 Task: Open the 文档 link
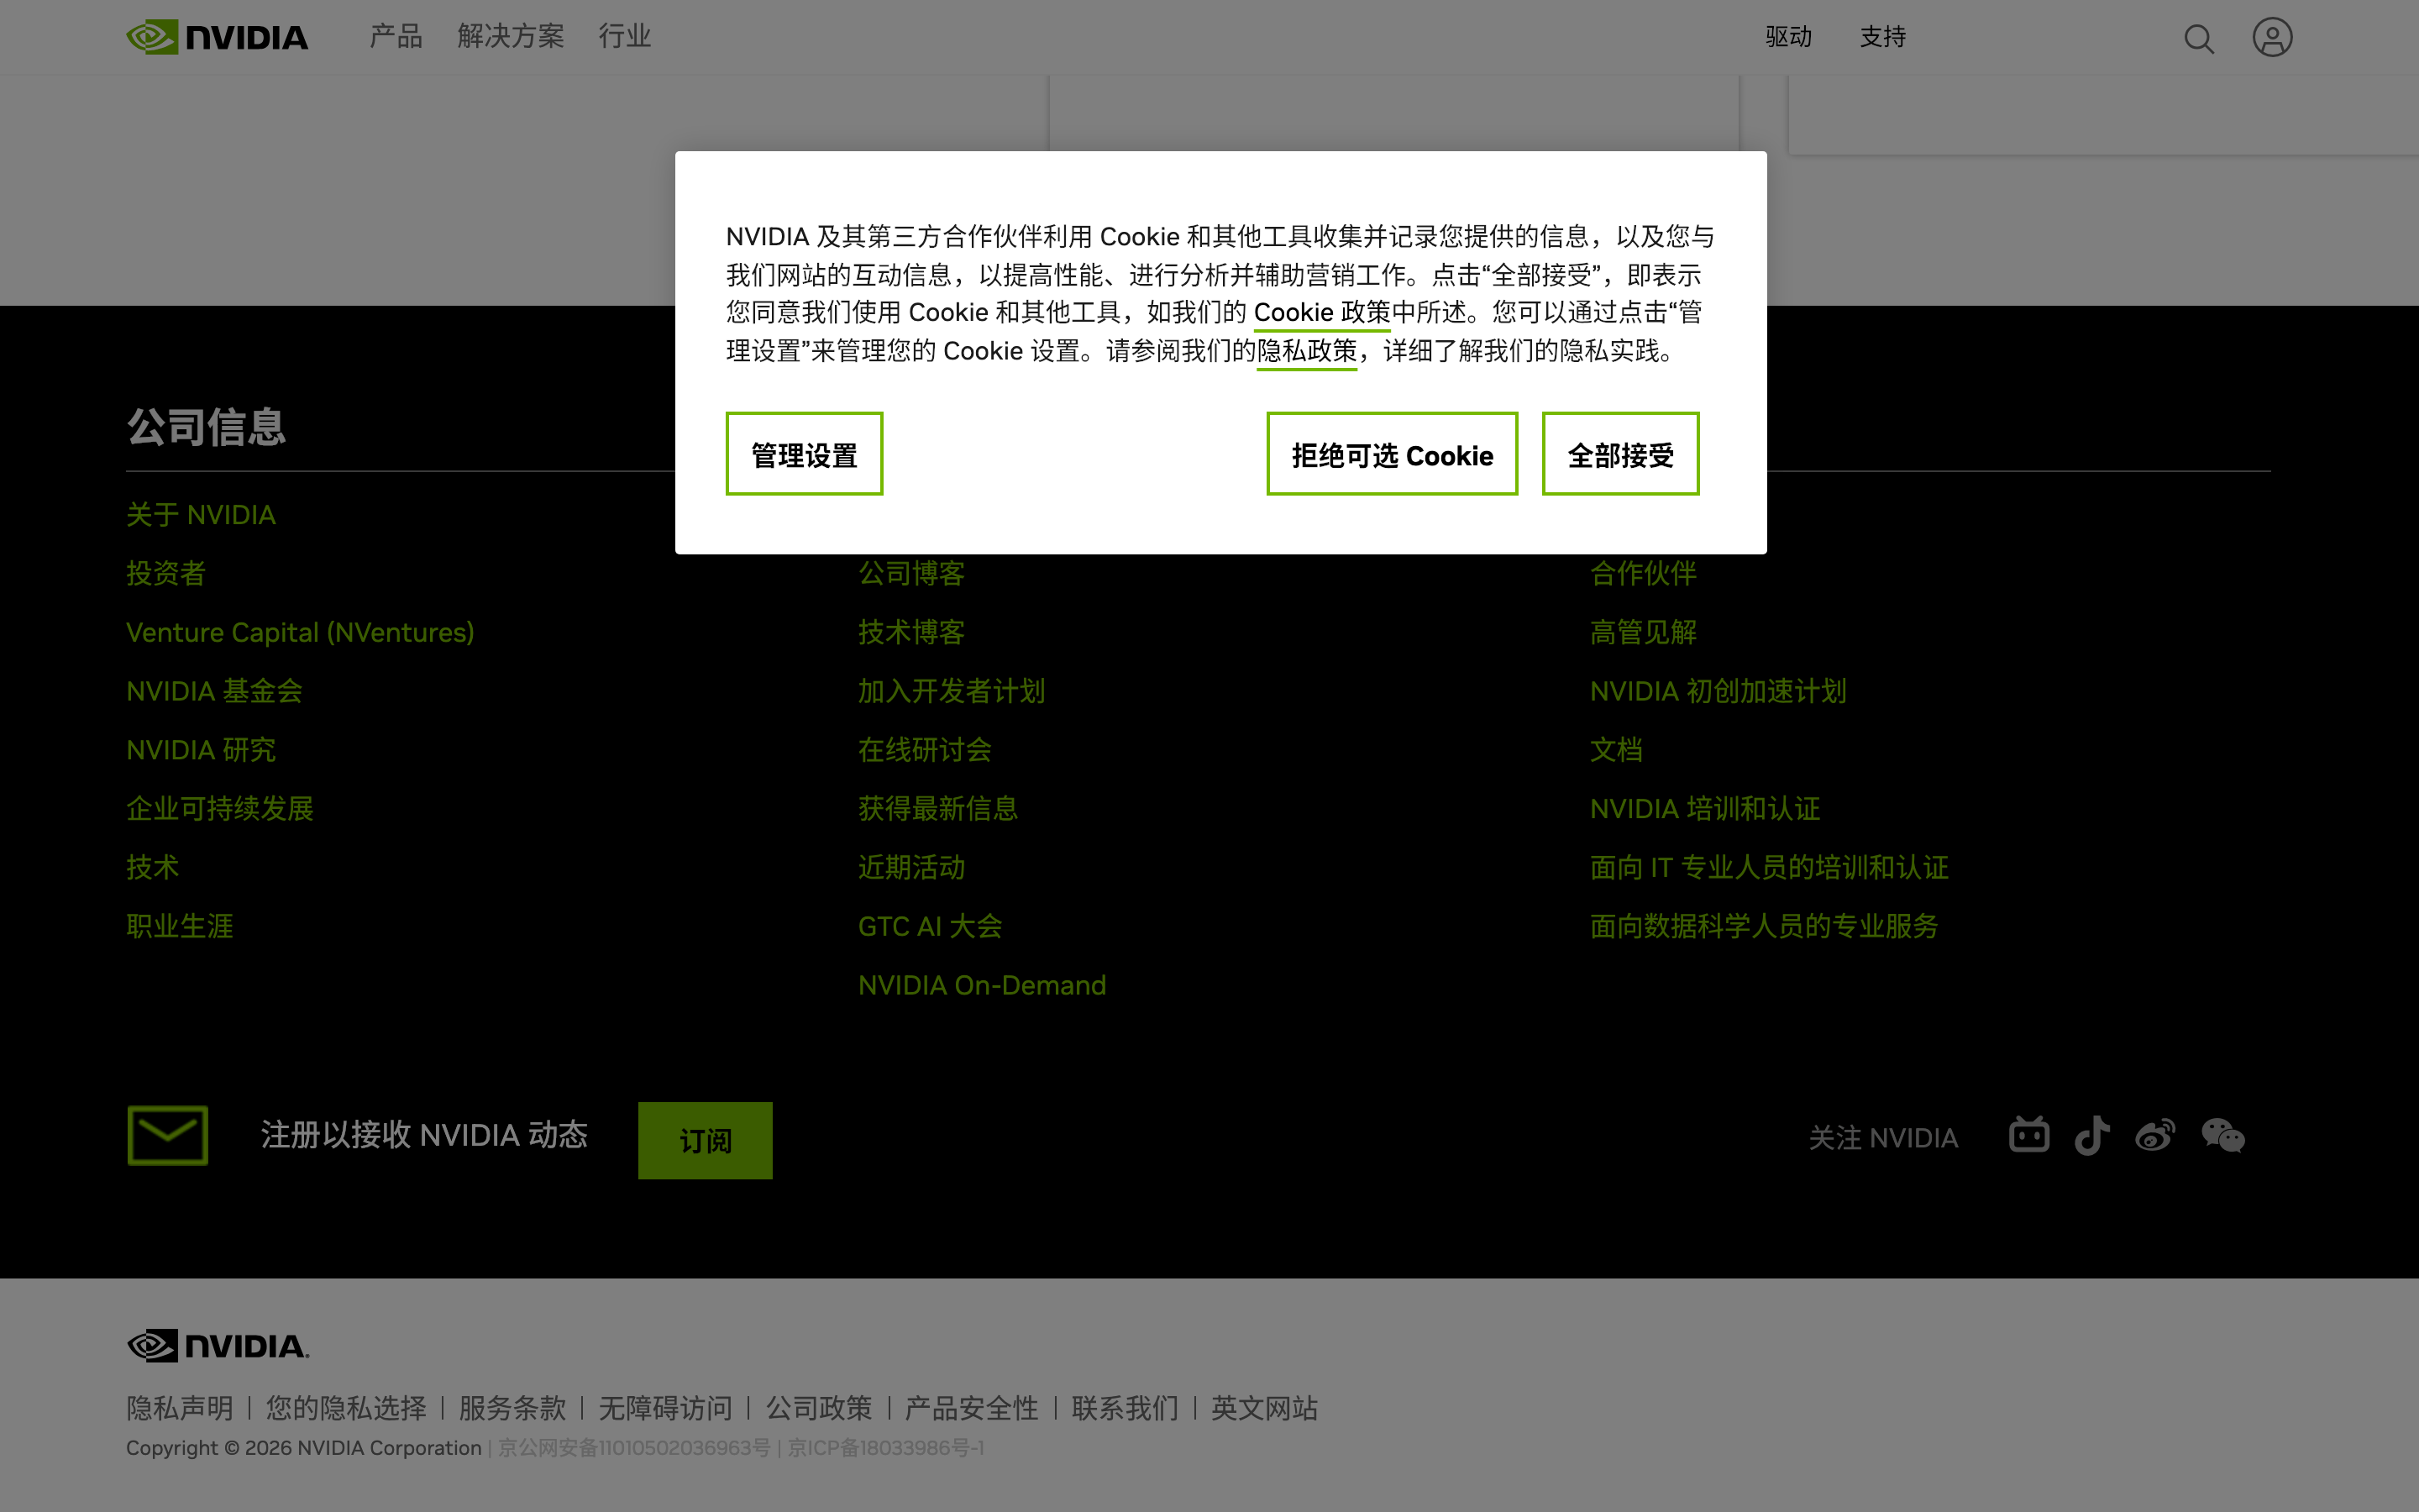[x=1616, y=750]
